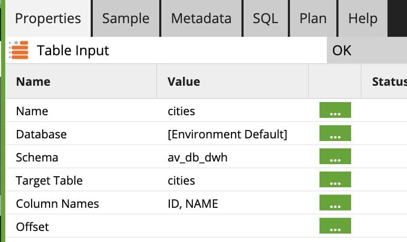Open the Column Names selector ellipsis

click(335, 204)
